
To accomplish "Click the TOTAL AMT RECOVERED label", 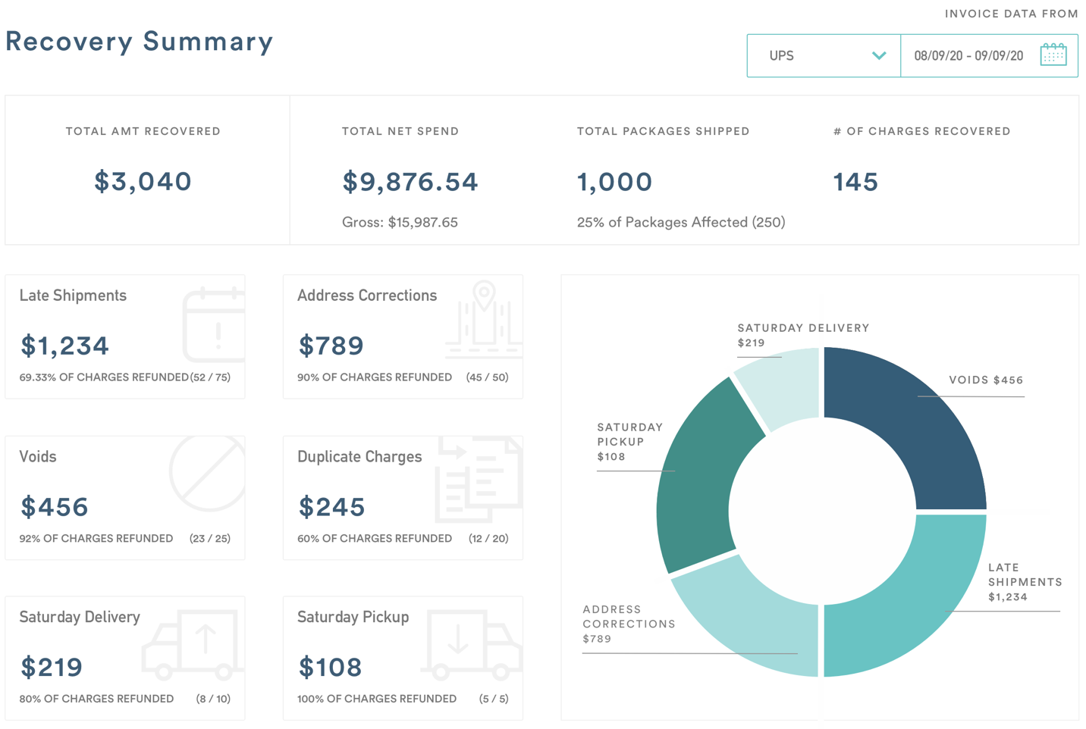I will [x=143, y=131].
